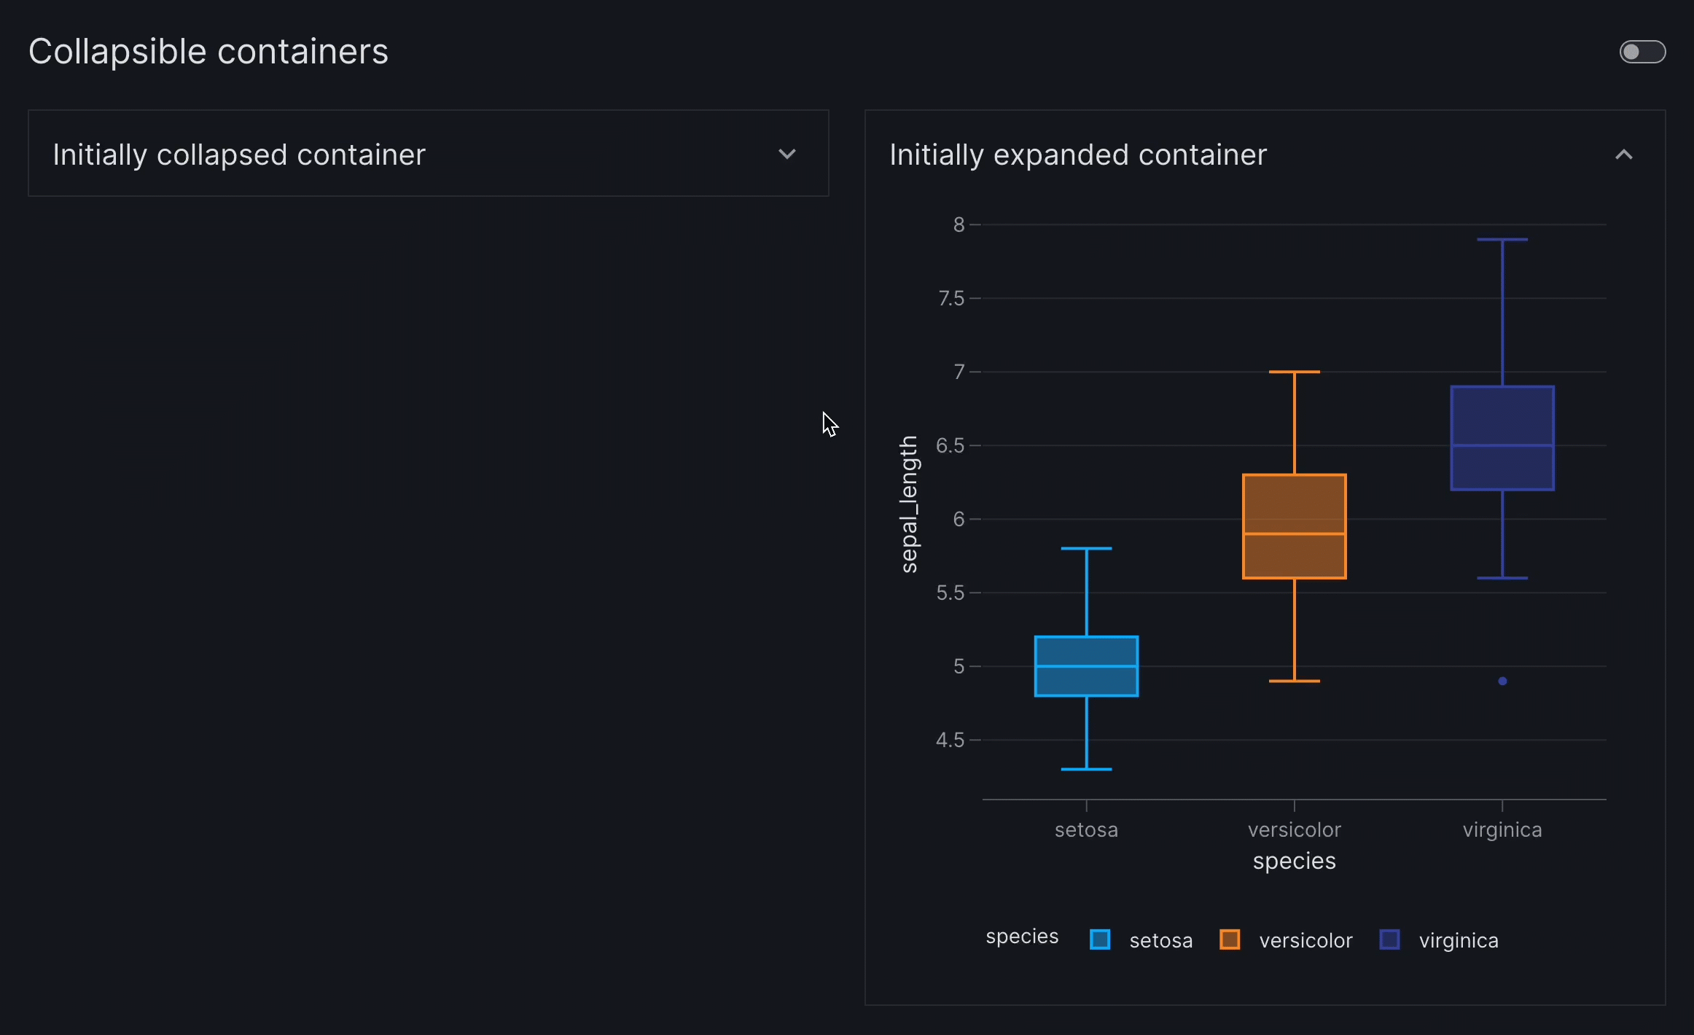Screen dimensions: 1694x1035
Task: Toggle the theme switch in top-right corner
Action: (x=1642, y=52)
